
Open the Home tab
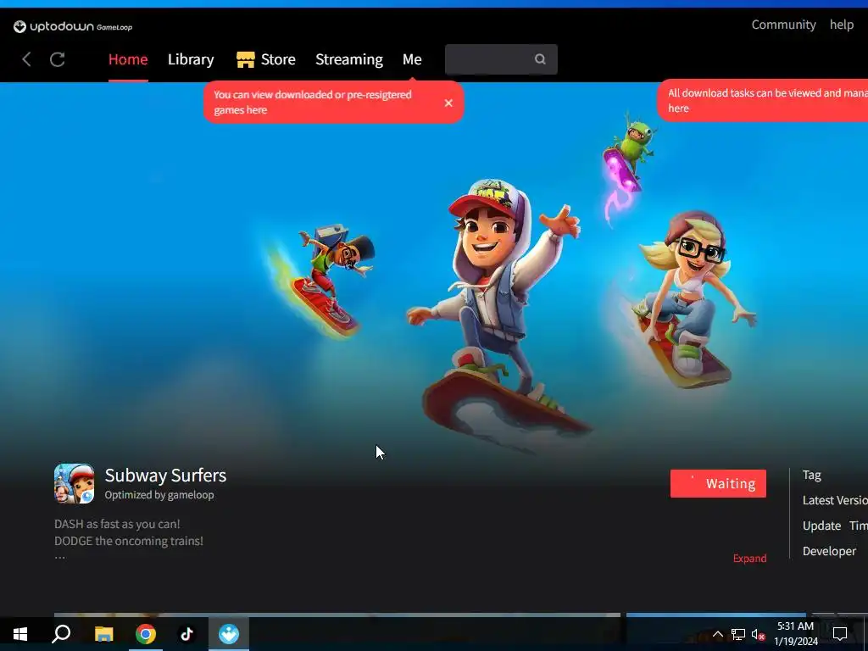click(128, 59)
